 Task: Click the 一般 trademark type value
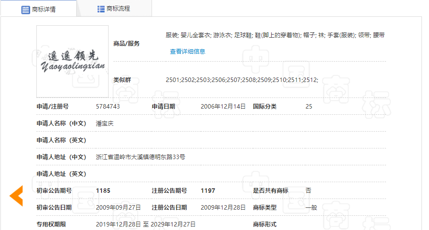tap(312, 207)
